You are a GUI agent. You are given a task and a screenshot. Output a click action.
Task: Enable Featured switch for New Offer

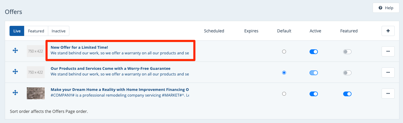click(x=347, y=52)
